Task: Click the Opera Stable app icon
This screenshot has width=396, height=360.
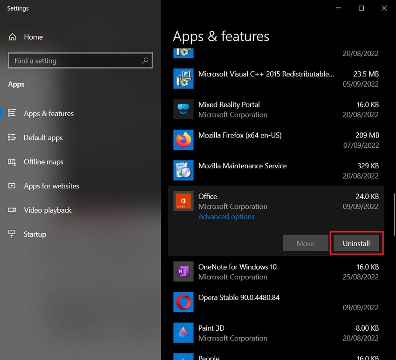Action: point(184,302)
